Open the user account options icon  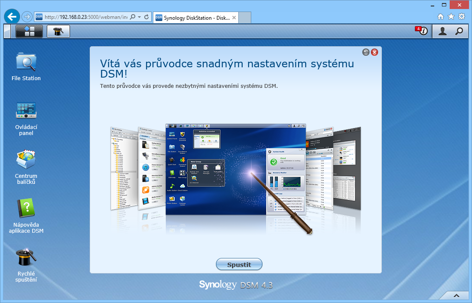tap(442, 31)
